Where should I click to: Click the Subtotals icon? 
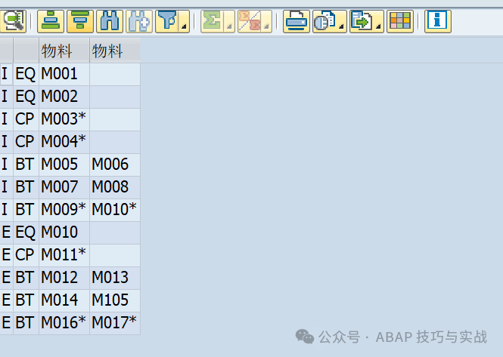pyautogui.click(x=249, y=21)
